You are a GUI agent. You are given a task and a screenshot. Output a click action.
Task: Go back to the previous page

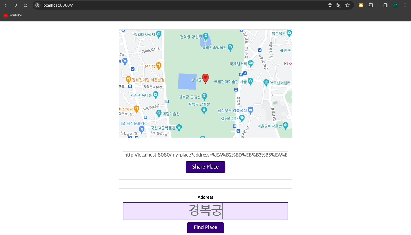click(x=6, y=5)
